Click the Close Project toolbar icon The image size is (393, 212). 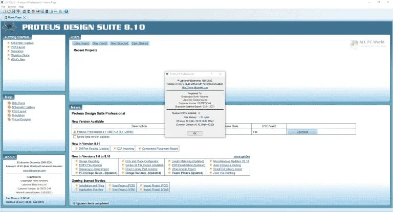tap(18, 11)
